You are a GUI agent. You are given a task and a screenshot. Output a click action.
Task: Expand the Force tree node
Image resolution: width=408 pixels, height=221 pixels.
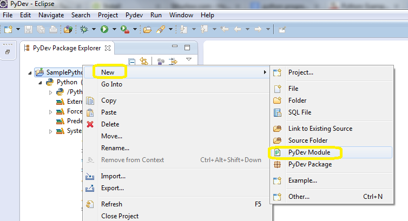(x=50, y=112)
